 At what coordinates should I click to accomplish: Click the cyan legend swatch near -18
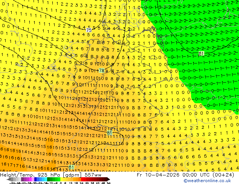tap(46, 179)
